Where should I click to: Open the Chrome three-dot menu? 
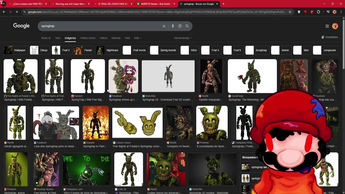tap(340, 12)
